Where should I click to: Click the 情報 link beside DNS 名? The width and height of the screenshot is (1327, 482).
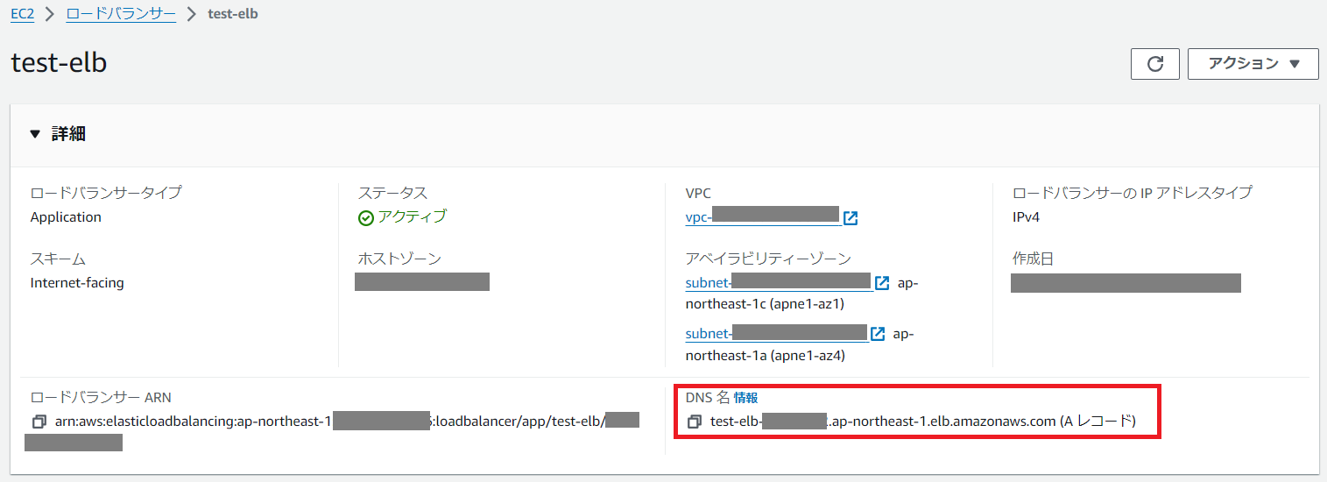[x=745, y=398]
